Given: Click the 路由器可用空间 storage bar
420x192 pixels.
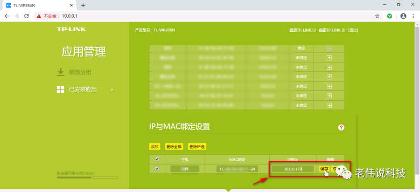Looking at the screenshot, I should point(88,177).
